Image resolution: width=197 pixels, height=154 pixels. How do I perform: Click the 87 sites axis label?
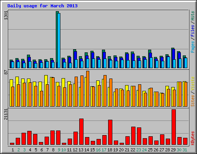click(x=6, y=72)
